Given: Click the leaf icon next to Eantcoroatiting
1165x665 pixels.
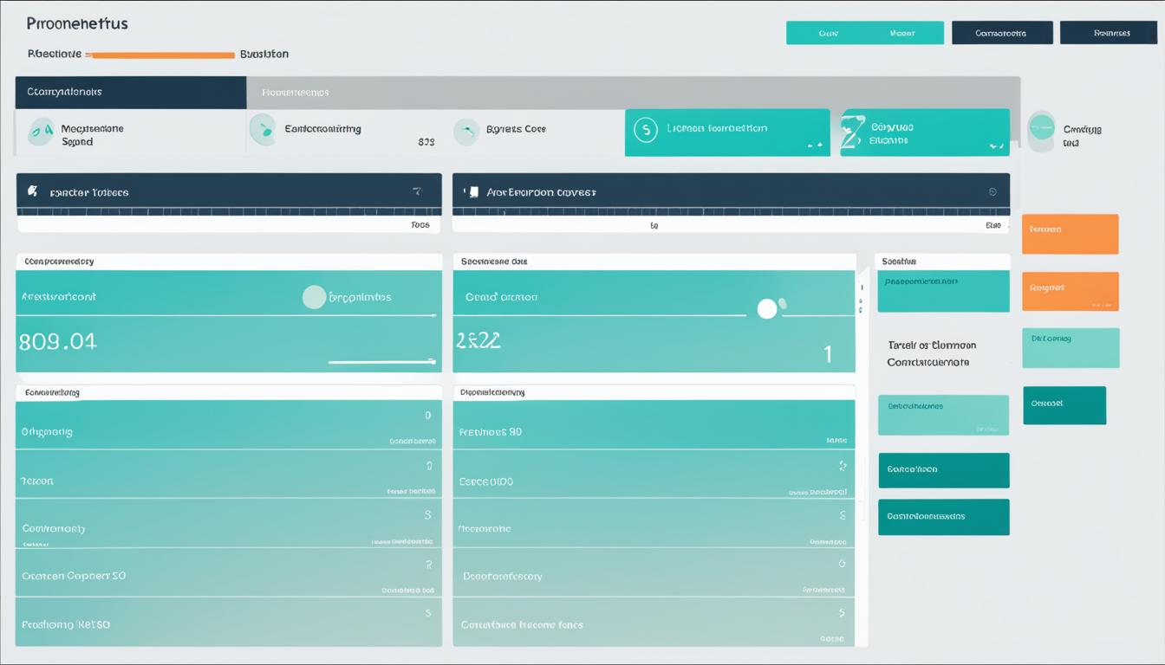Looking at the screenshot, I should coord(262,130).
